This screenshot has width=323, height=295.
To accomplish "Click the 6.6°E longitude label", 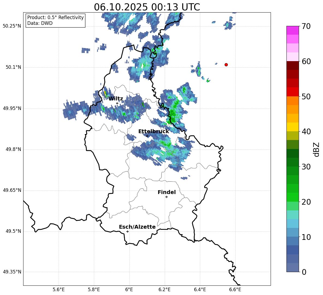I will point(235,290).
